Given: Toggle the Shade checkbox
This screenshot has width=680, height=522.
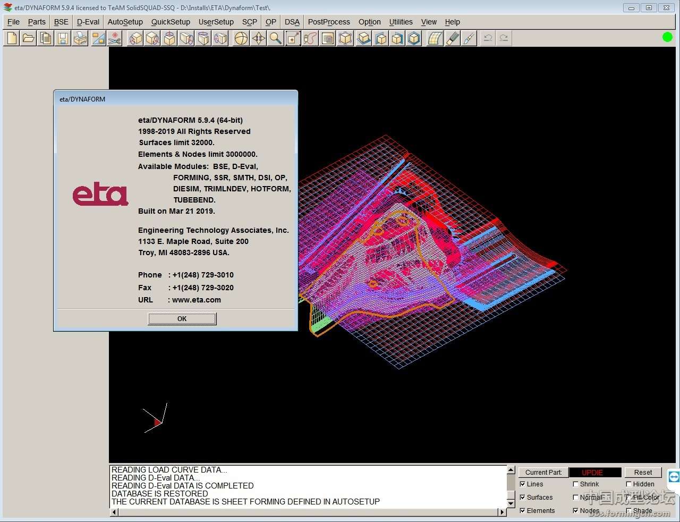Looking at the screenshot, I should click(629, 511).
